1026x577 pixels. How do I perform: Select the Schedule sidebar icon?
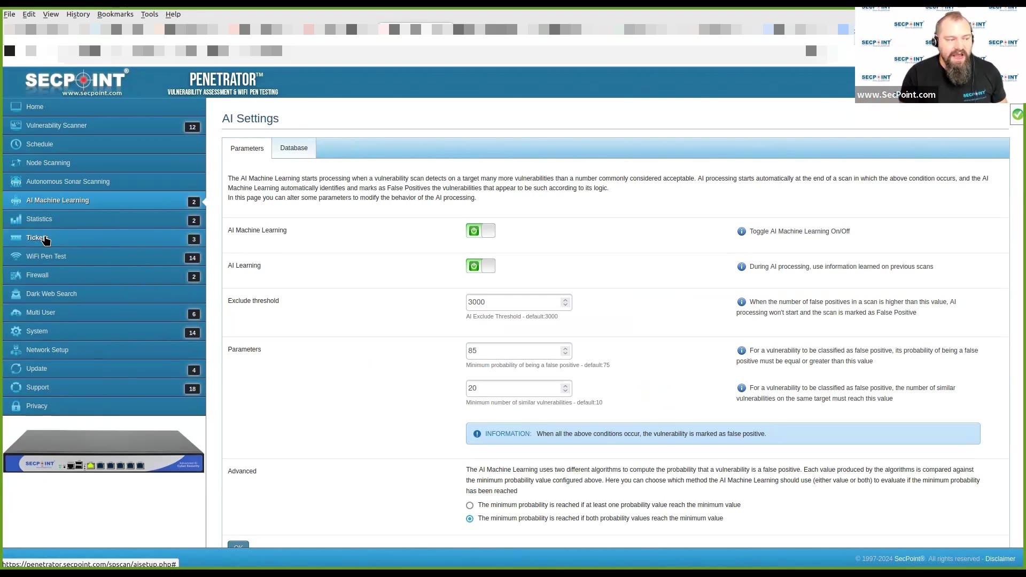pyautogui.click(x=16, y=144)
